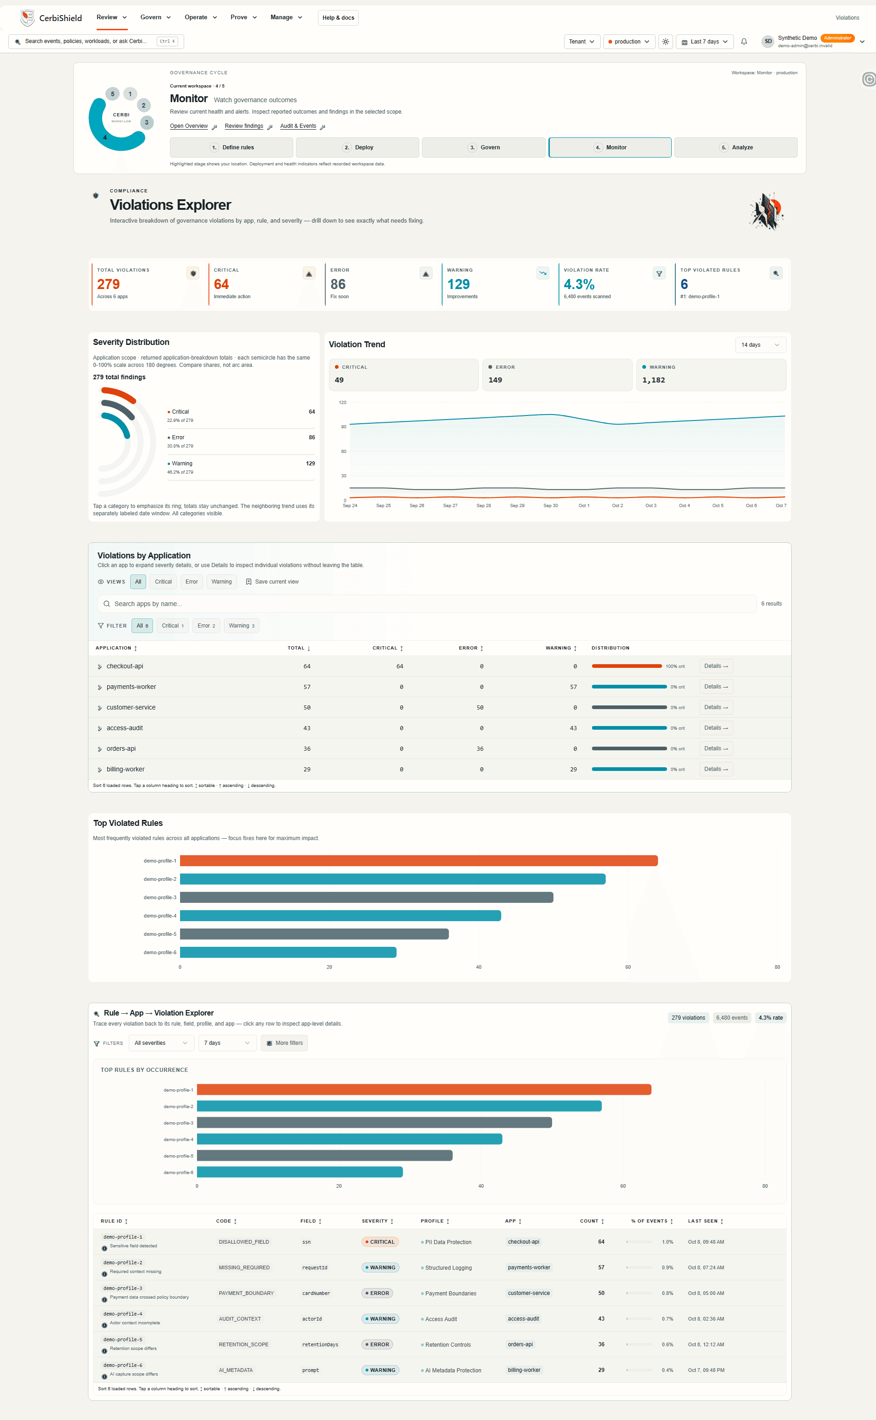876x1420 pixels.
Task: Toggle the Error 2 filter chip
Action: pos(206,625)
